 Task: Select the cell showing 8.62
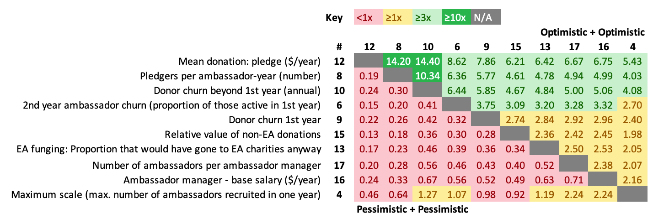click(455, 61)
